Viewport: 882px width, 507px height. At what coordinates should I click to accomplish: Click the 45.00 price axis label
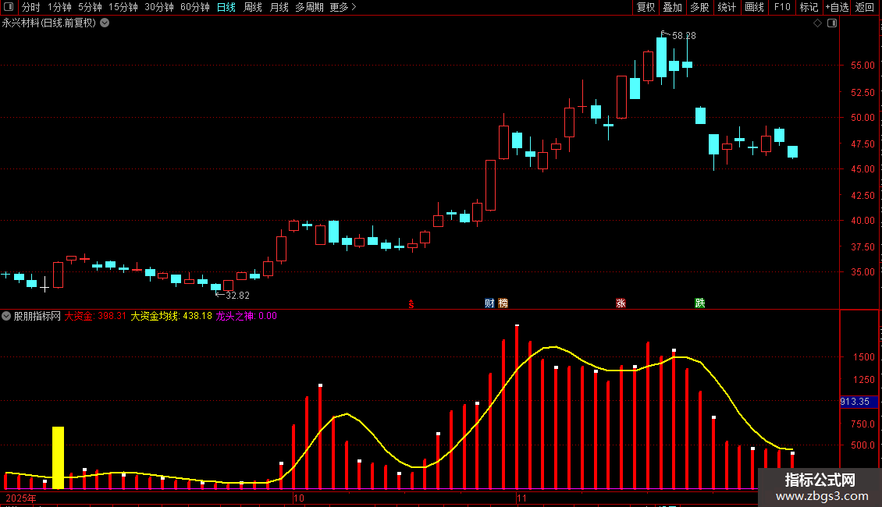click(862, 168)
